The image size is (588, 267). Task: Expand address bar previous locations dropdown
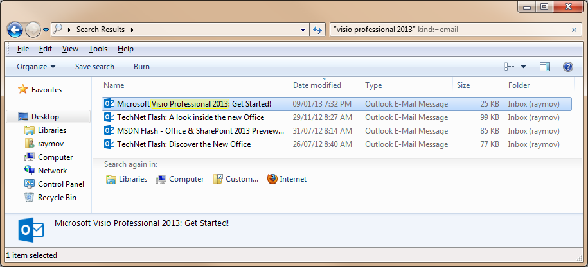pyautogui.click(x=303, y=30)
